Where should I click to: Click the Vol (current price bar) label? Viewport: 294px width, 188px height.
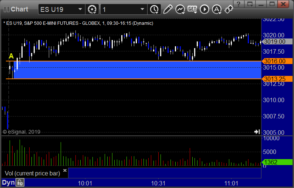click(32, 173)
